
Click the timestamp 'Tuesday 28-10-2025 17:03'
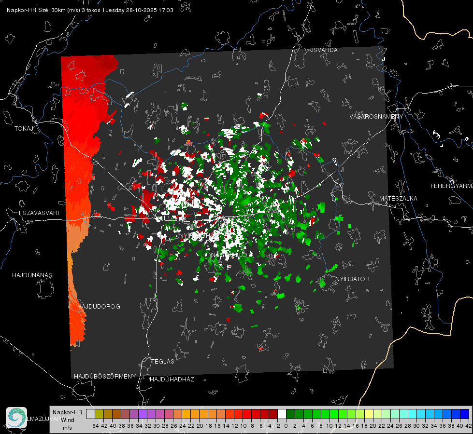point(138,10)
